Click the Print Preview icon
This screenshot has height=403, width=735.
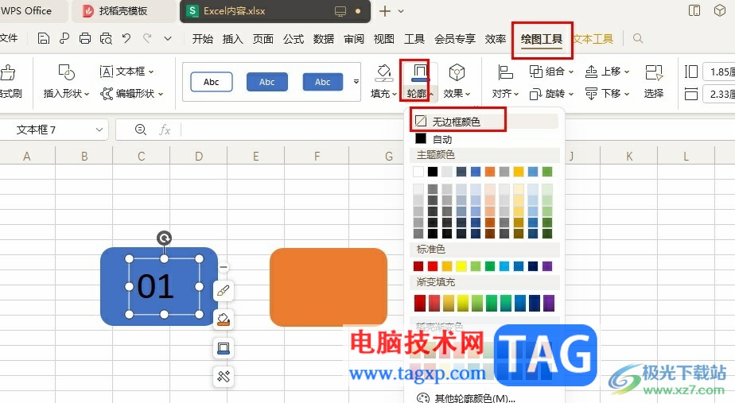point(106,38)
